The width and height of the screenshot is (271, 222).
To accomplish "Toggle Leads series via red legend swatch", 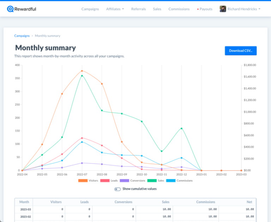I will coord(105,181).
